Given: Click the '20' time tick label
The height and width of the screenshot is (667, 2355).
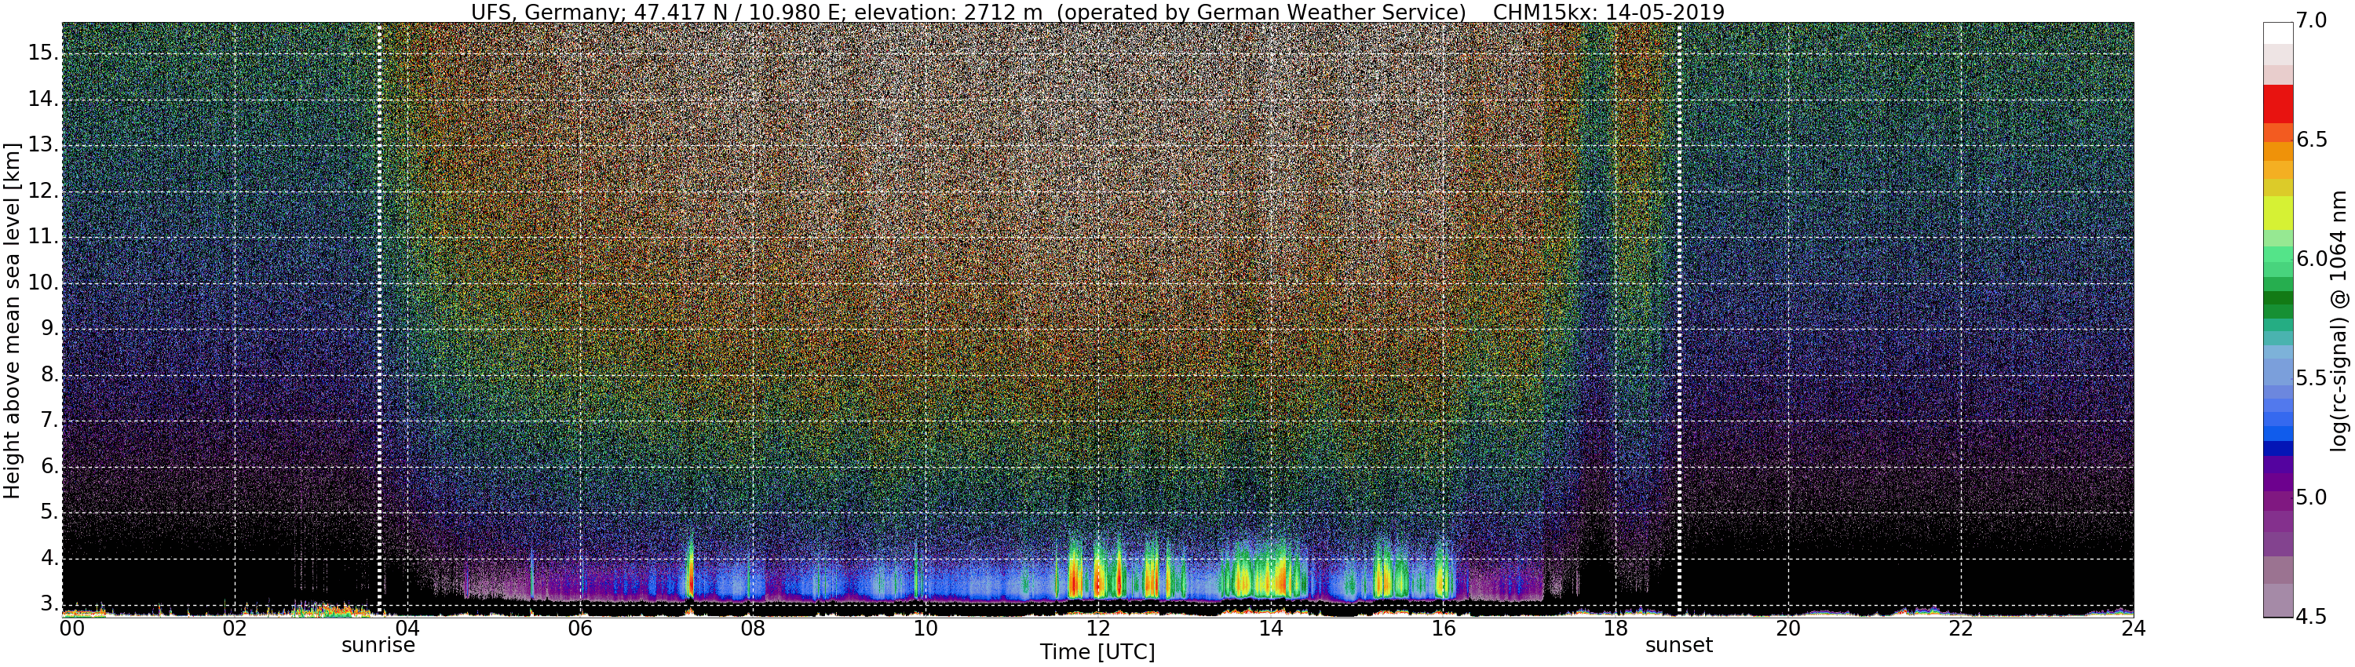Looking at the screenshot, I should tap(1788, 629).
